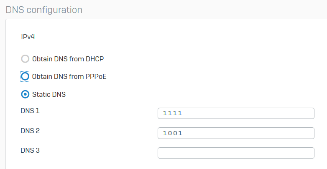Click the "Obtain DNS from DHCP" label text
327x169 pixels.
tap(68, 59)
